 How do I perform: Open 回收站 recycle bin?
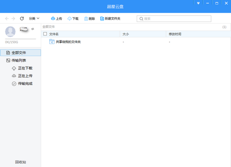click(x=20, y=162)
